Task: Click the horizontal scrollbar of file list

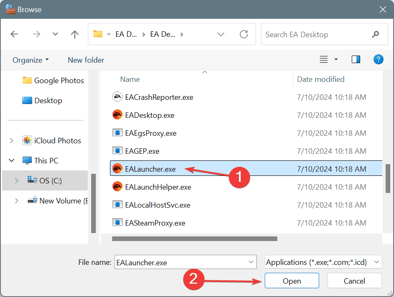Action: pyautogui.click(x=194, y=239)
